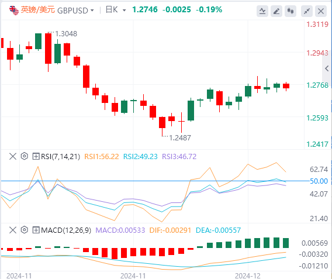Remove the MACD indicator panel
The image size is (332, 279).
click(x=13, y=230)
